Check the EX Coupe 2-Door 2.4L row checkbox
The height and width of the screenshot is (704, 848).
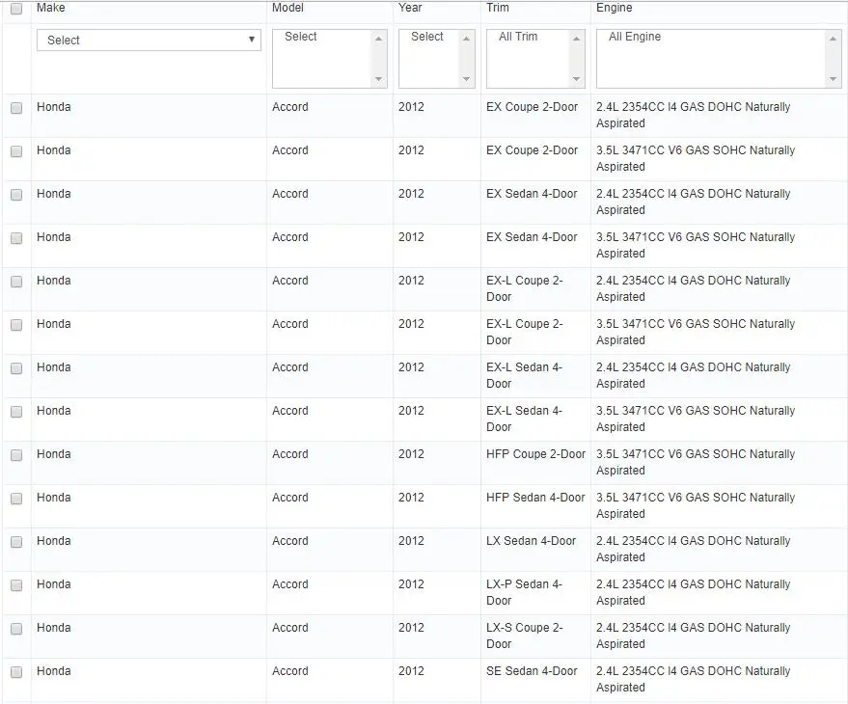coord(16,108)
